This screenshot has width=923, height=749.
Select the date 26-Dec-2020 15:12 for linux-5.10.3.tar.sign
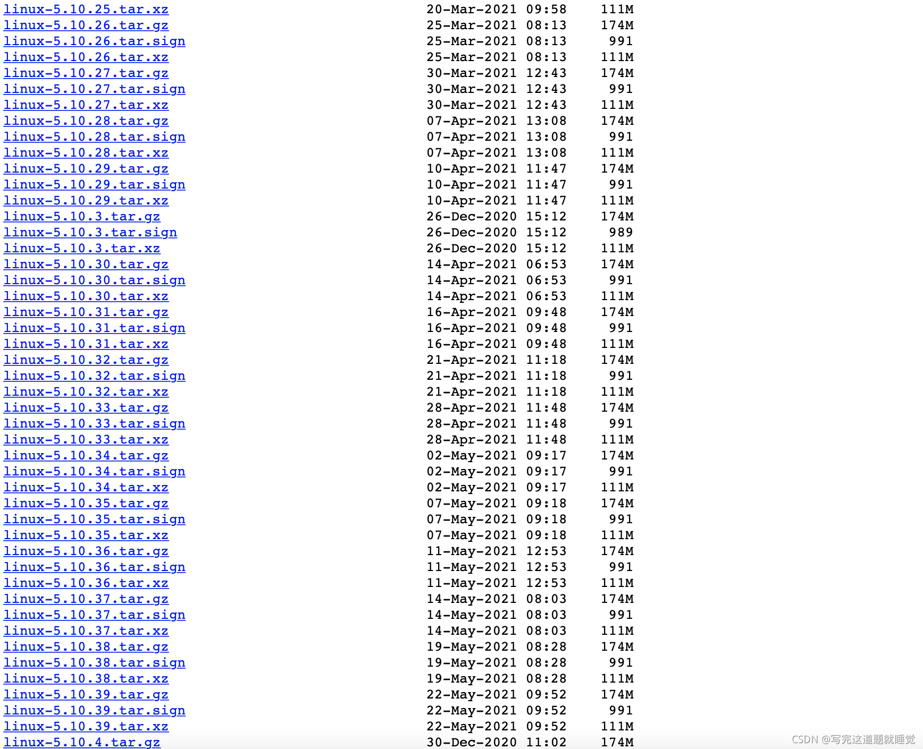(x=497, y=233)
